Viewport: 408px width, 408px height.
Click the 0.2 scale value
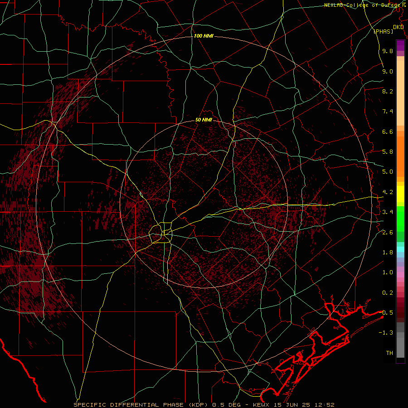tap(388, 293)
